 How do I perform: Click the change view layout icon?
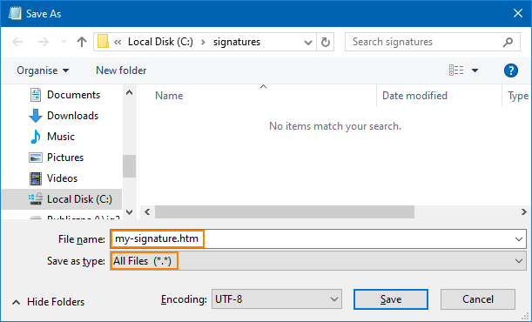[456, 70]
